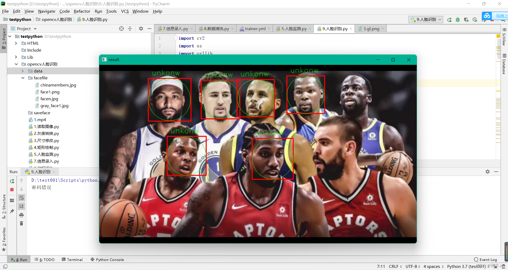Image resolution: width=508 pixels, height=270 pixels.
Task: Open the Python Console tool window
Action: coord(107,260)
